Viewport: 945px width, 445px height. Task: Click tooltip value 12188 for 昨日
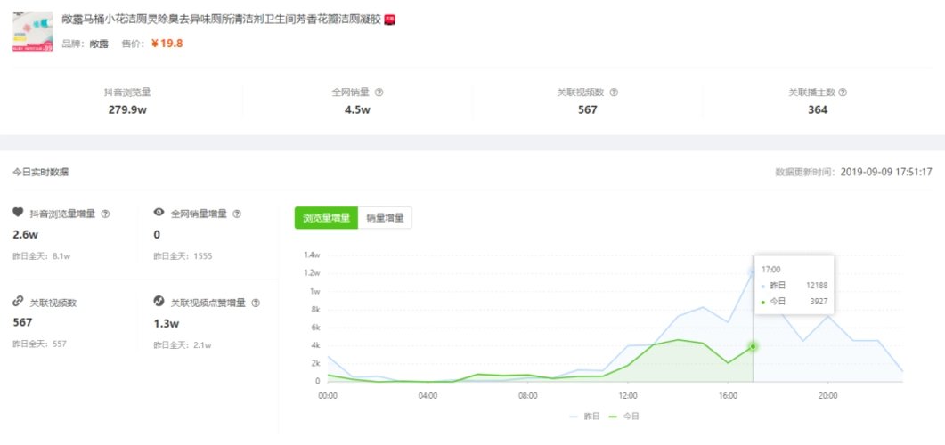(x=816, y=286)
